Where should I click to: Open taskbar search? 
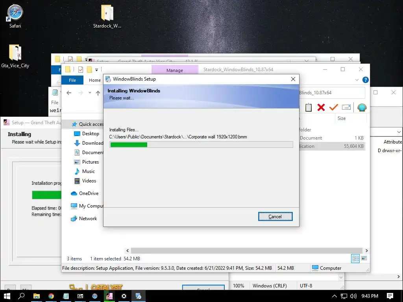[21, 296]
